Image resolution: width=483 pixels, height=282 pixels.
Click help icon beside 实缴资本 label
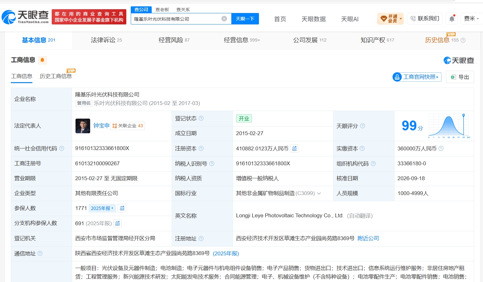(362, 148)
